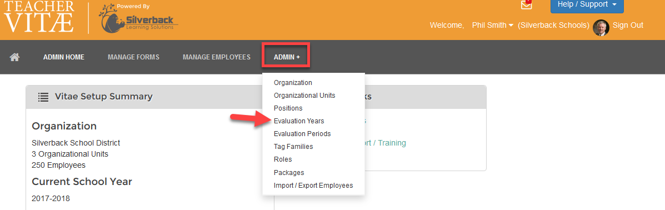Open the mail notifications envelope icon

point(526,4)
